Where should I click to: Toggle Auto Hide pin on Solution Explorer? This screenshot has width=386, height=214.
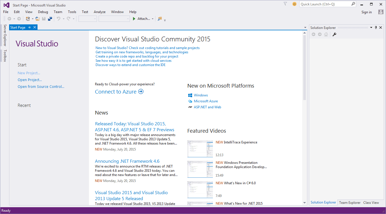376,27
